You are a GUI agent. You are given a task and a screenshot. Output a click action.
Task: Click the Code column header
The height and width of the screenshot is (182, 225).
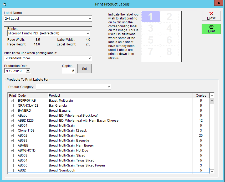click(x=33, y=96)
